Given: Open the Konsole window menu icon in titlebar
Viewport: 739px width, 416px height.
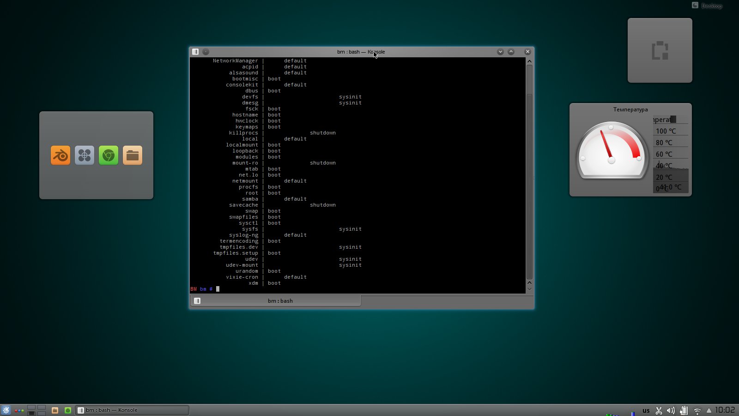Looking at the screenshot, I should pos(195,52).
